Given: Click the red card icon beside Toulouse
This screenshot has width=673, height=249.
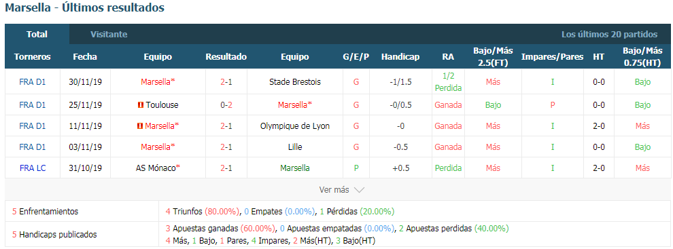Looking at the screenshot, I should [x=140, y=105].
